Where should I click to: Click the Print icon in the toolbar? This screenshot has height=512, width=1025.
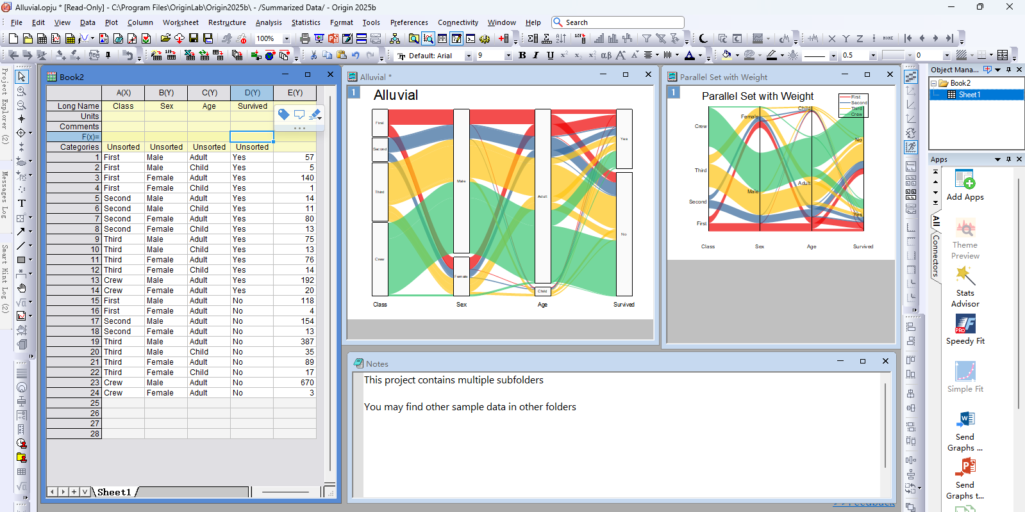click(x=305, y=38)
